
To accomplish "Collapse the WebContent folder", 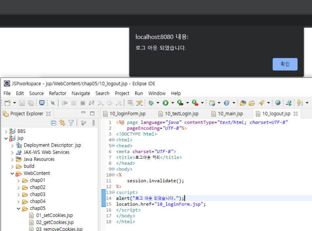I will click(x=13, y=173).
